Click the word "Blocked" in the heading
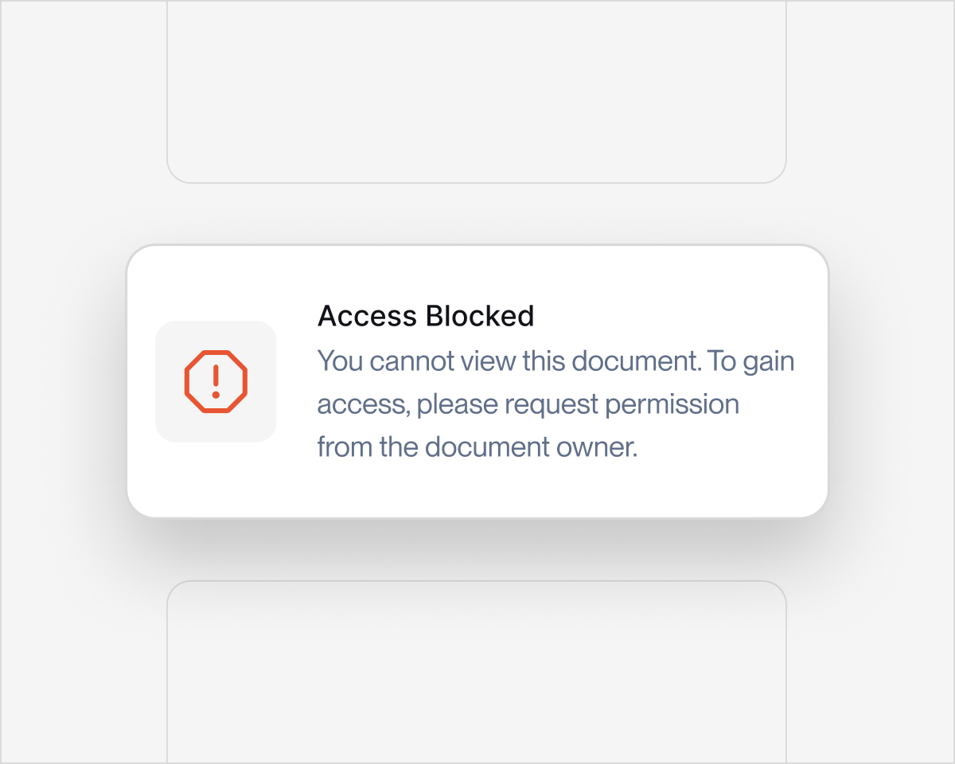Image resolution: width=955 pixels, height=764 pixels. [x=481, y=316]
